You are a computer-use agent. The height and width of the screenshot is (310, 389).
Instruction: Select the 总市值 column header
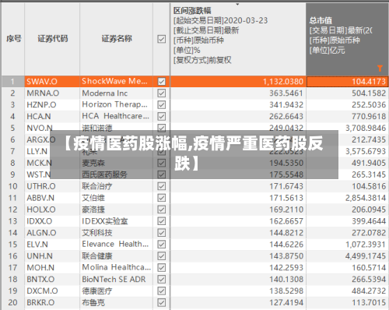(347, 39)
